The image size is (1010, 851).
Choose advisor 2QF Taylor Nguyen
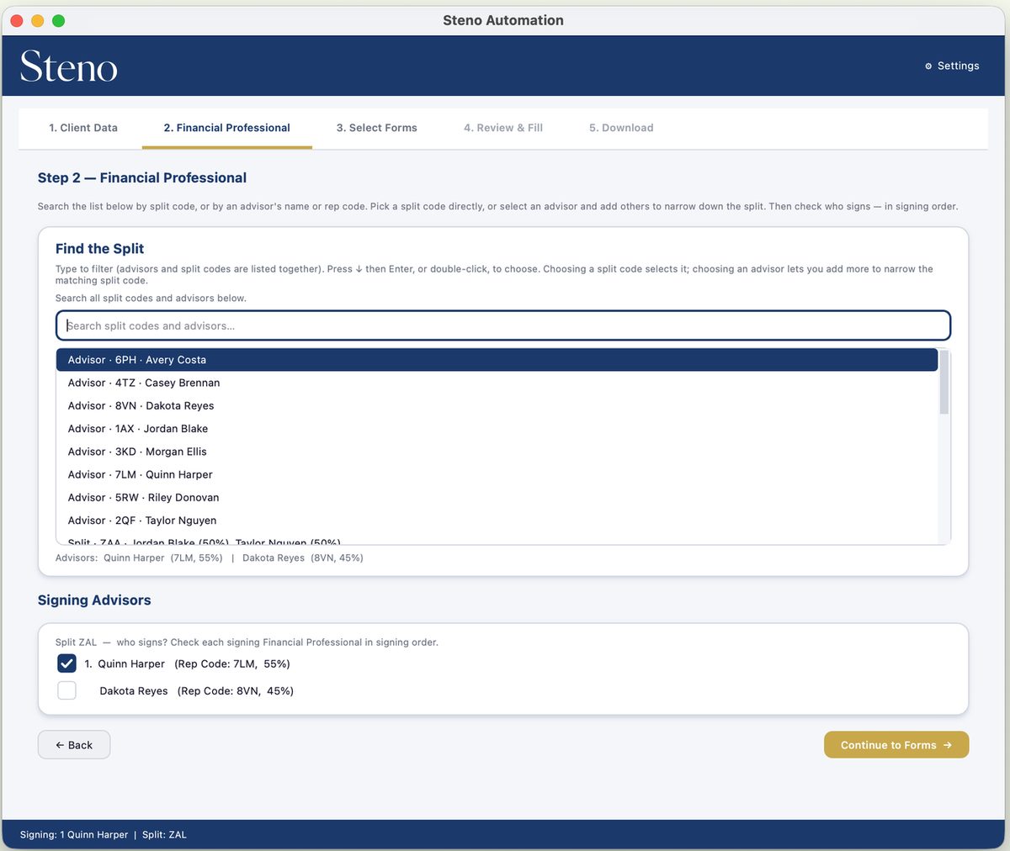[x=497, y=521]
